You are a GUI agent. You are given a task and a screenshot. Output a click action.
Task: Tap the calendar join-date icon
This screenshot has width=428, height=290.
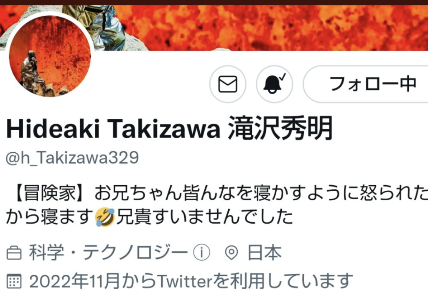click(14, 281)
